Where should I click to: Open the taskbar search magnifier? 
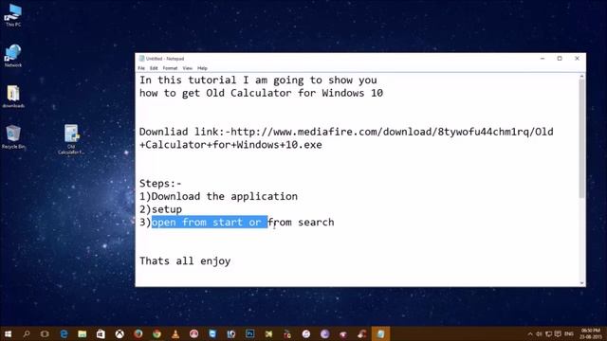27,334
